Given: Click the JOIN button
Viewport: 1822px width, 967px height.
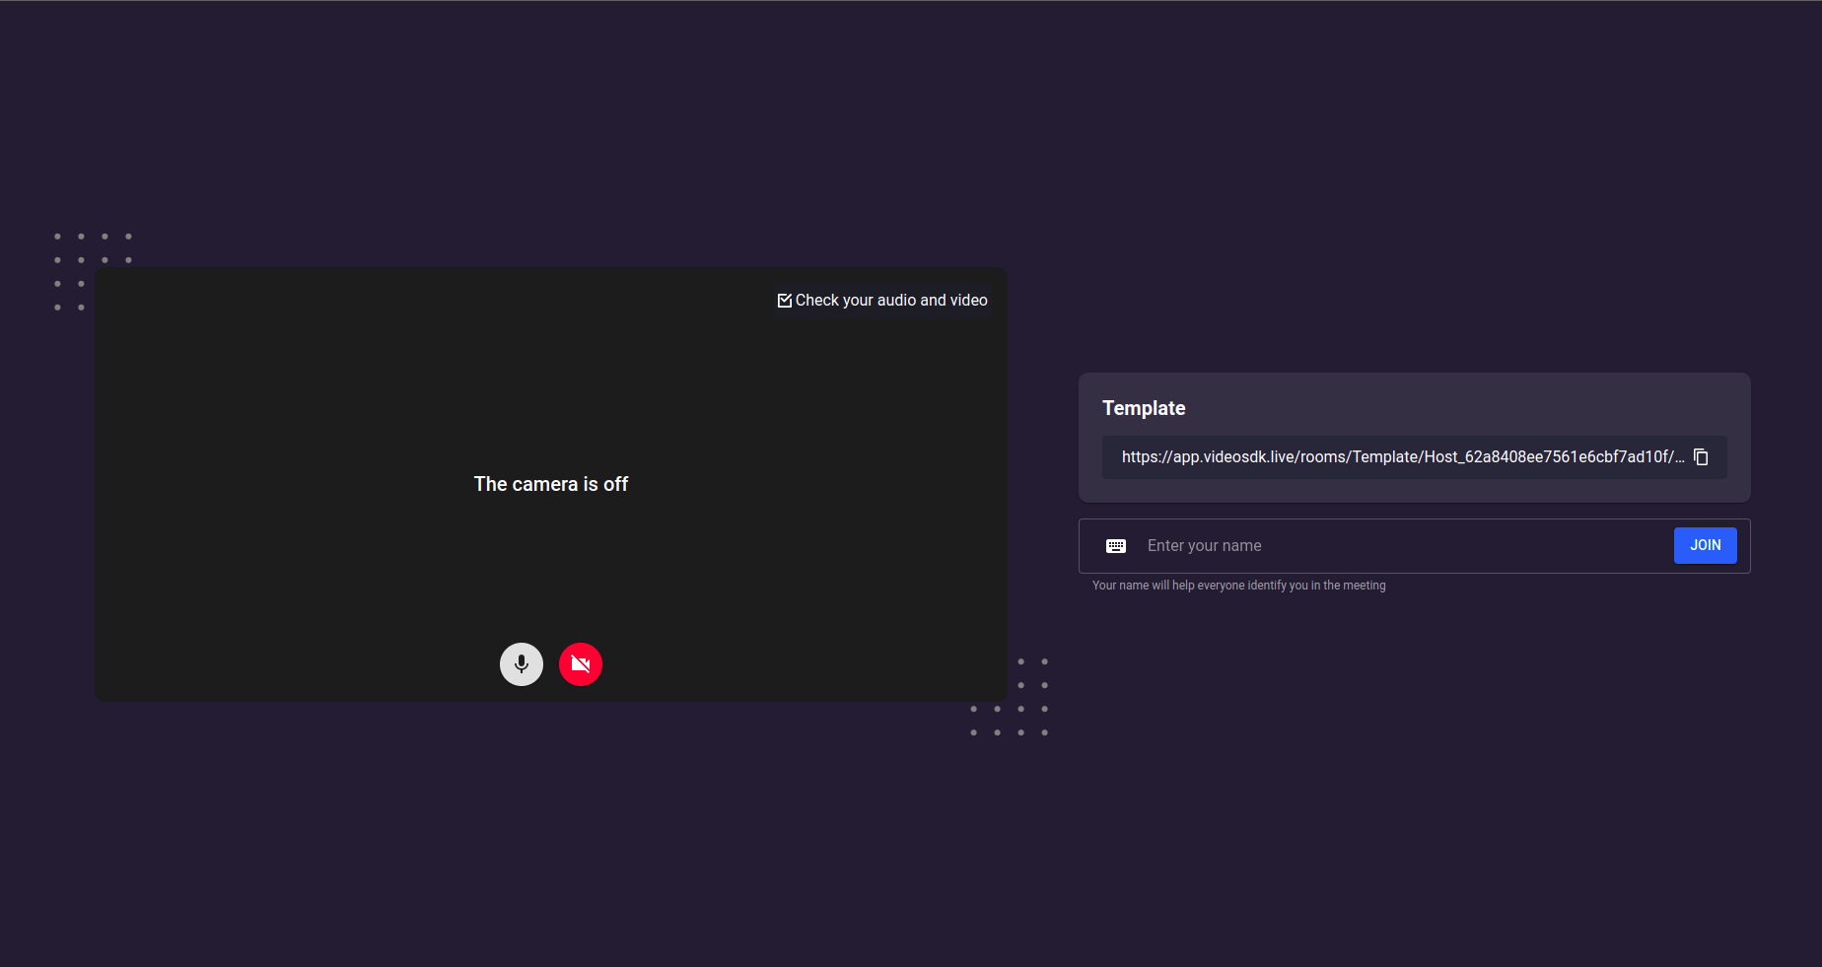Looking at the screenshot, I should [x=1705, y=546].
